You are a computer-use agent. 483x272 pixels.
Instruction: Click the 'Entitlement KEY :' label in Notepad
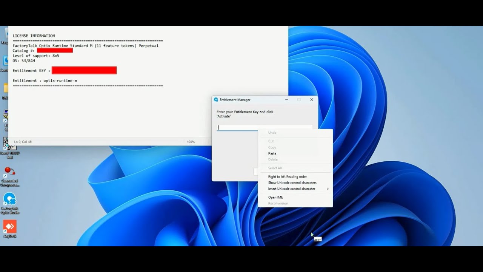(31, 71)
